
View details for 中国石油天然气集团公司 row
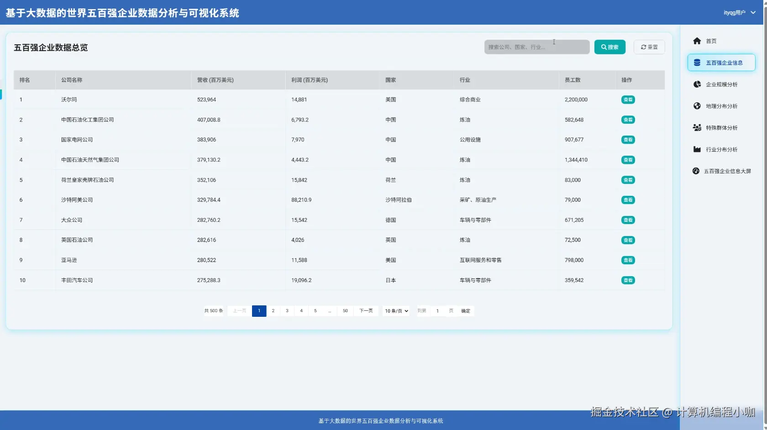[628, 160]
